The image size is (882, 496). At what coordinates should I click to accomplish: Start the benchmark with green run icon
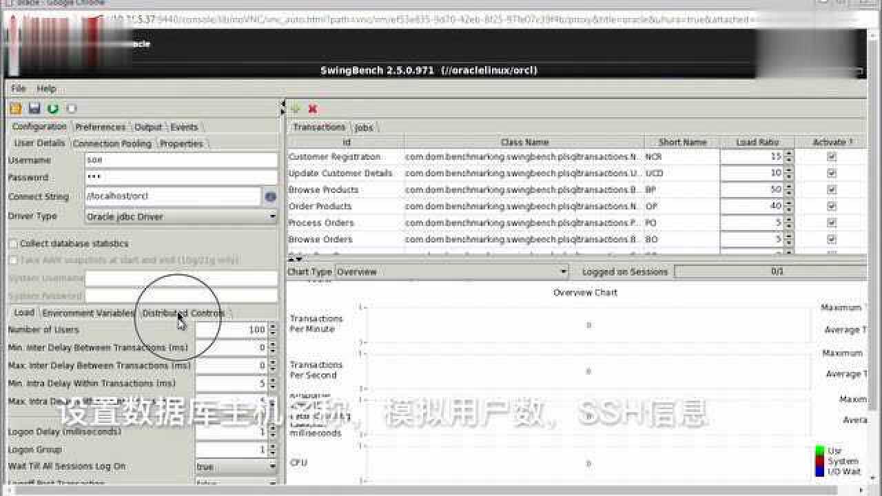tap(53, 109)
